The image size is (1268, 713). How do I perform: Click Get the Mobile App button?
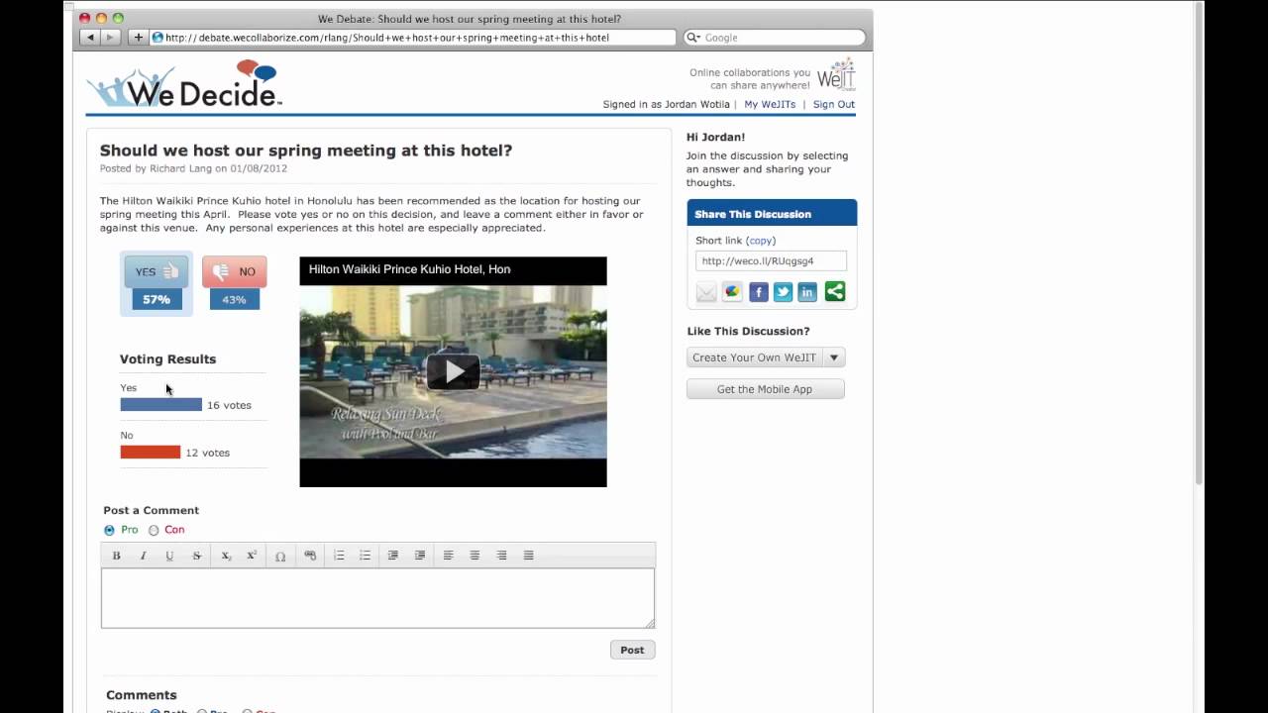pyautogui.click(x=765, y=389)
